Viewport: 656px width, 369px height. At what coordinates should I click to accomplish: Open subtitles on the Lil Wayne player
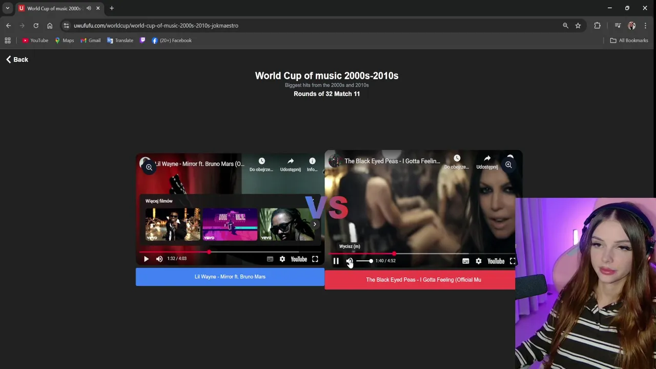coord(270,259)
